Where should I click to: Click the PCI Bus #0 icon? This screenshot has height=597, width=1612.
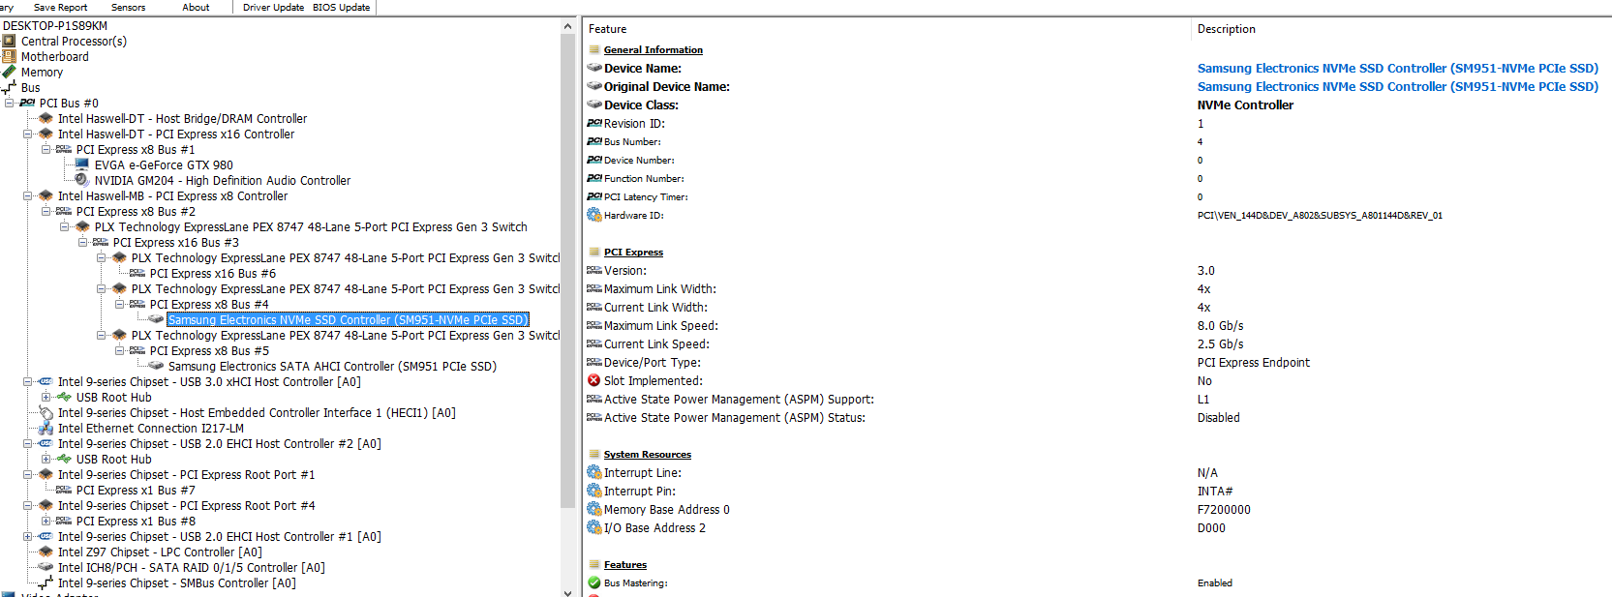(27, 104)
